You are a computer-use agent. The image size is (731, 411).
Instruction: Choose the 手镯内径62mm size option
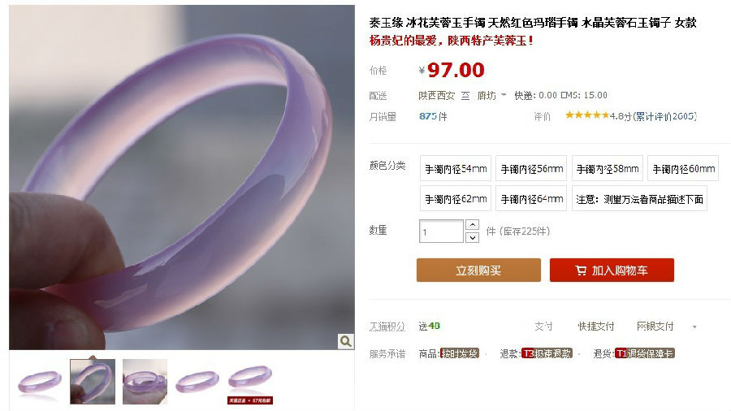pyautogui.click(x=456, y=198)
